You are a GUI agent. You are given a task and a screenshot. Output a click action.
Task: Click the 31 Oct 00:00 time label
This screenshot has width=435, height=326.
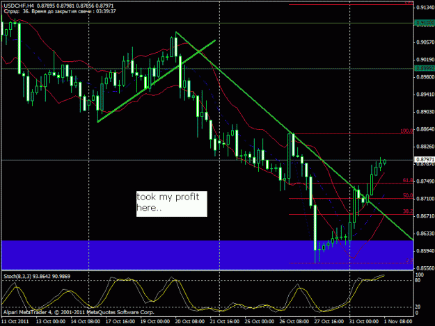(x=364, y=322)
